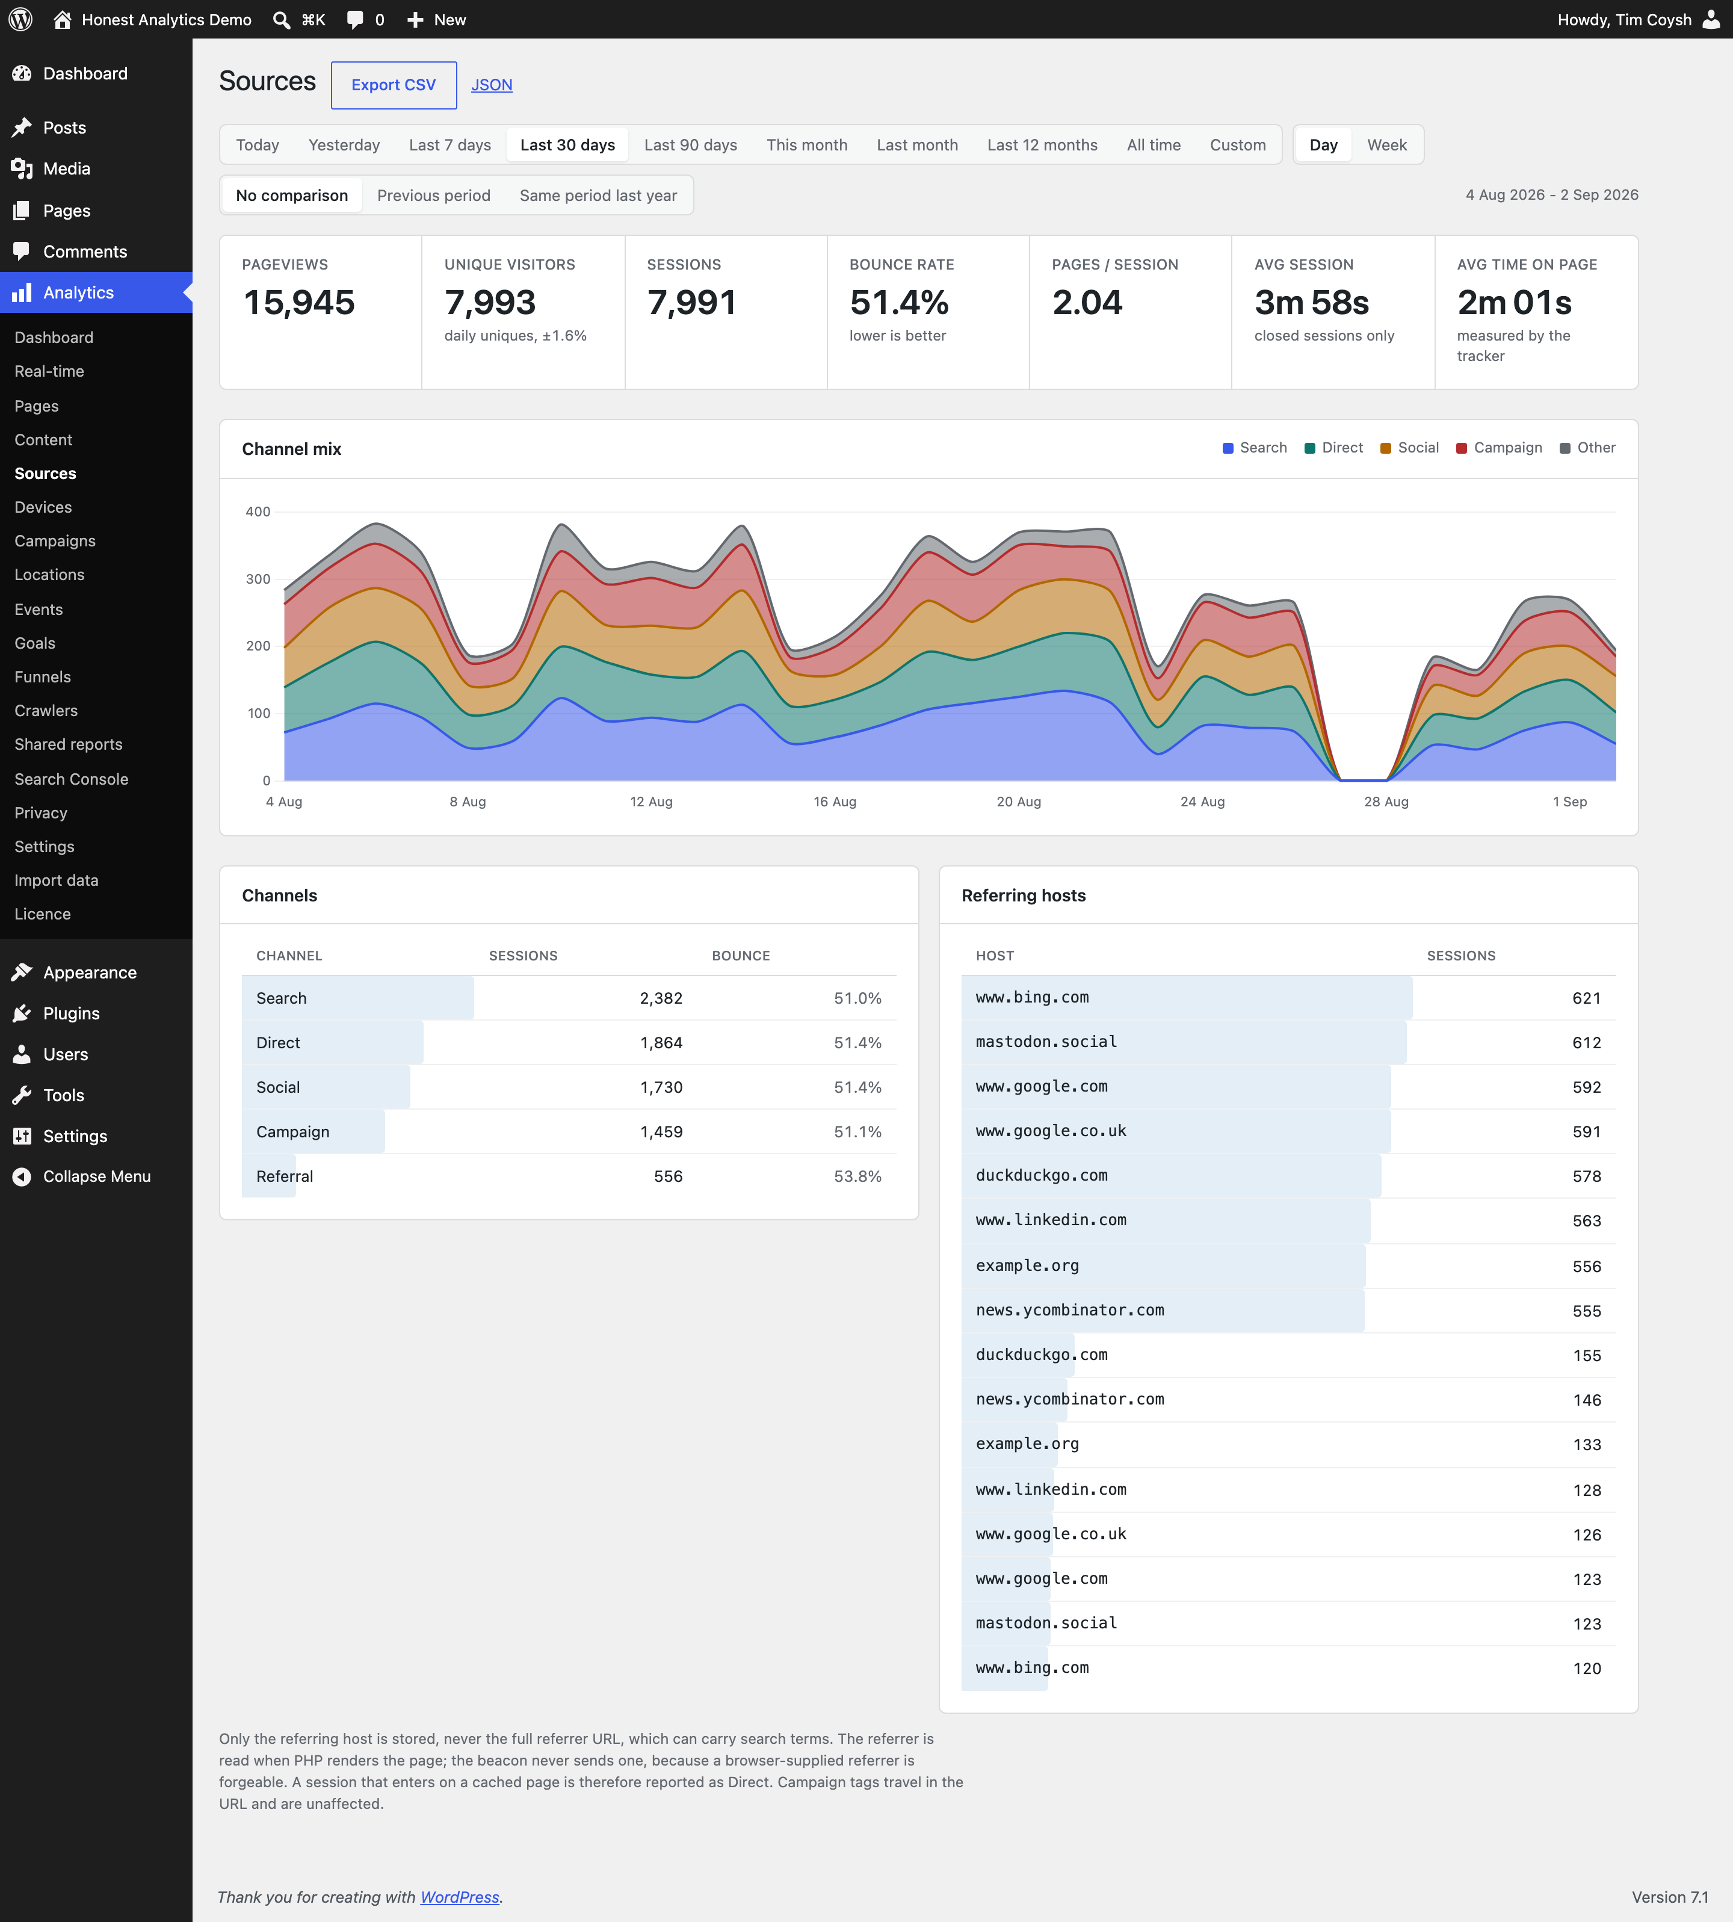Click the plus icon next to New
Screen dimensions: 1733x1922
[x=415, y=20]
